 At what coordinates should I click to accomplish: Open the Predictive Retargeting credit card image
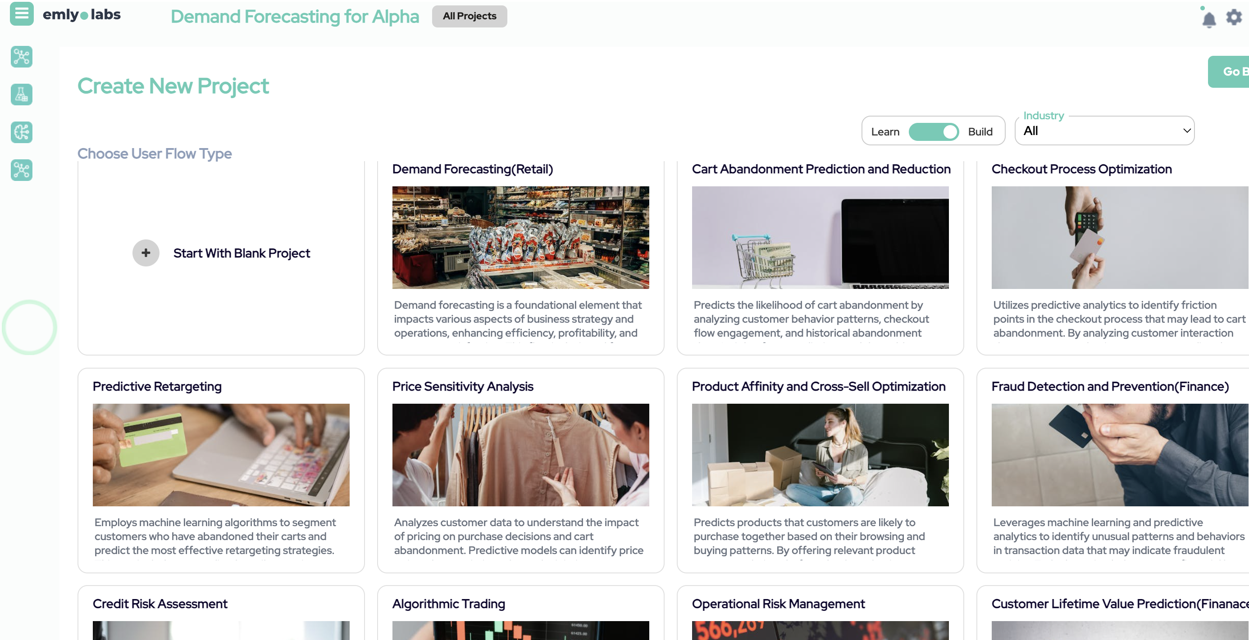(x=221, y=455)
